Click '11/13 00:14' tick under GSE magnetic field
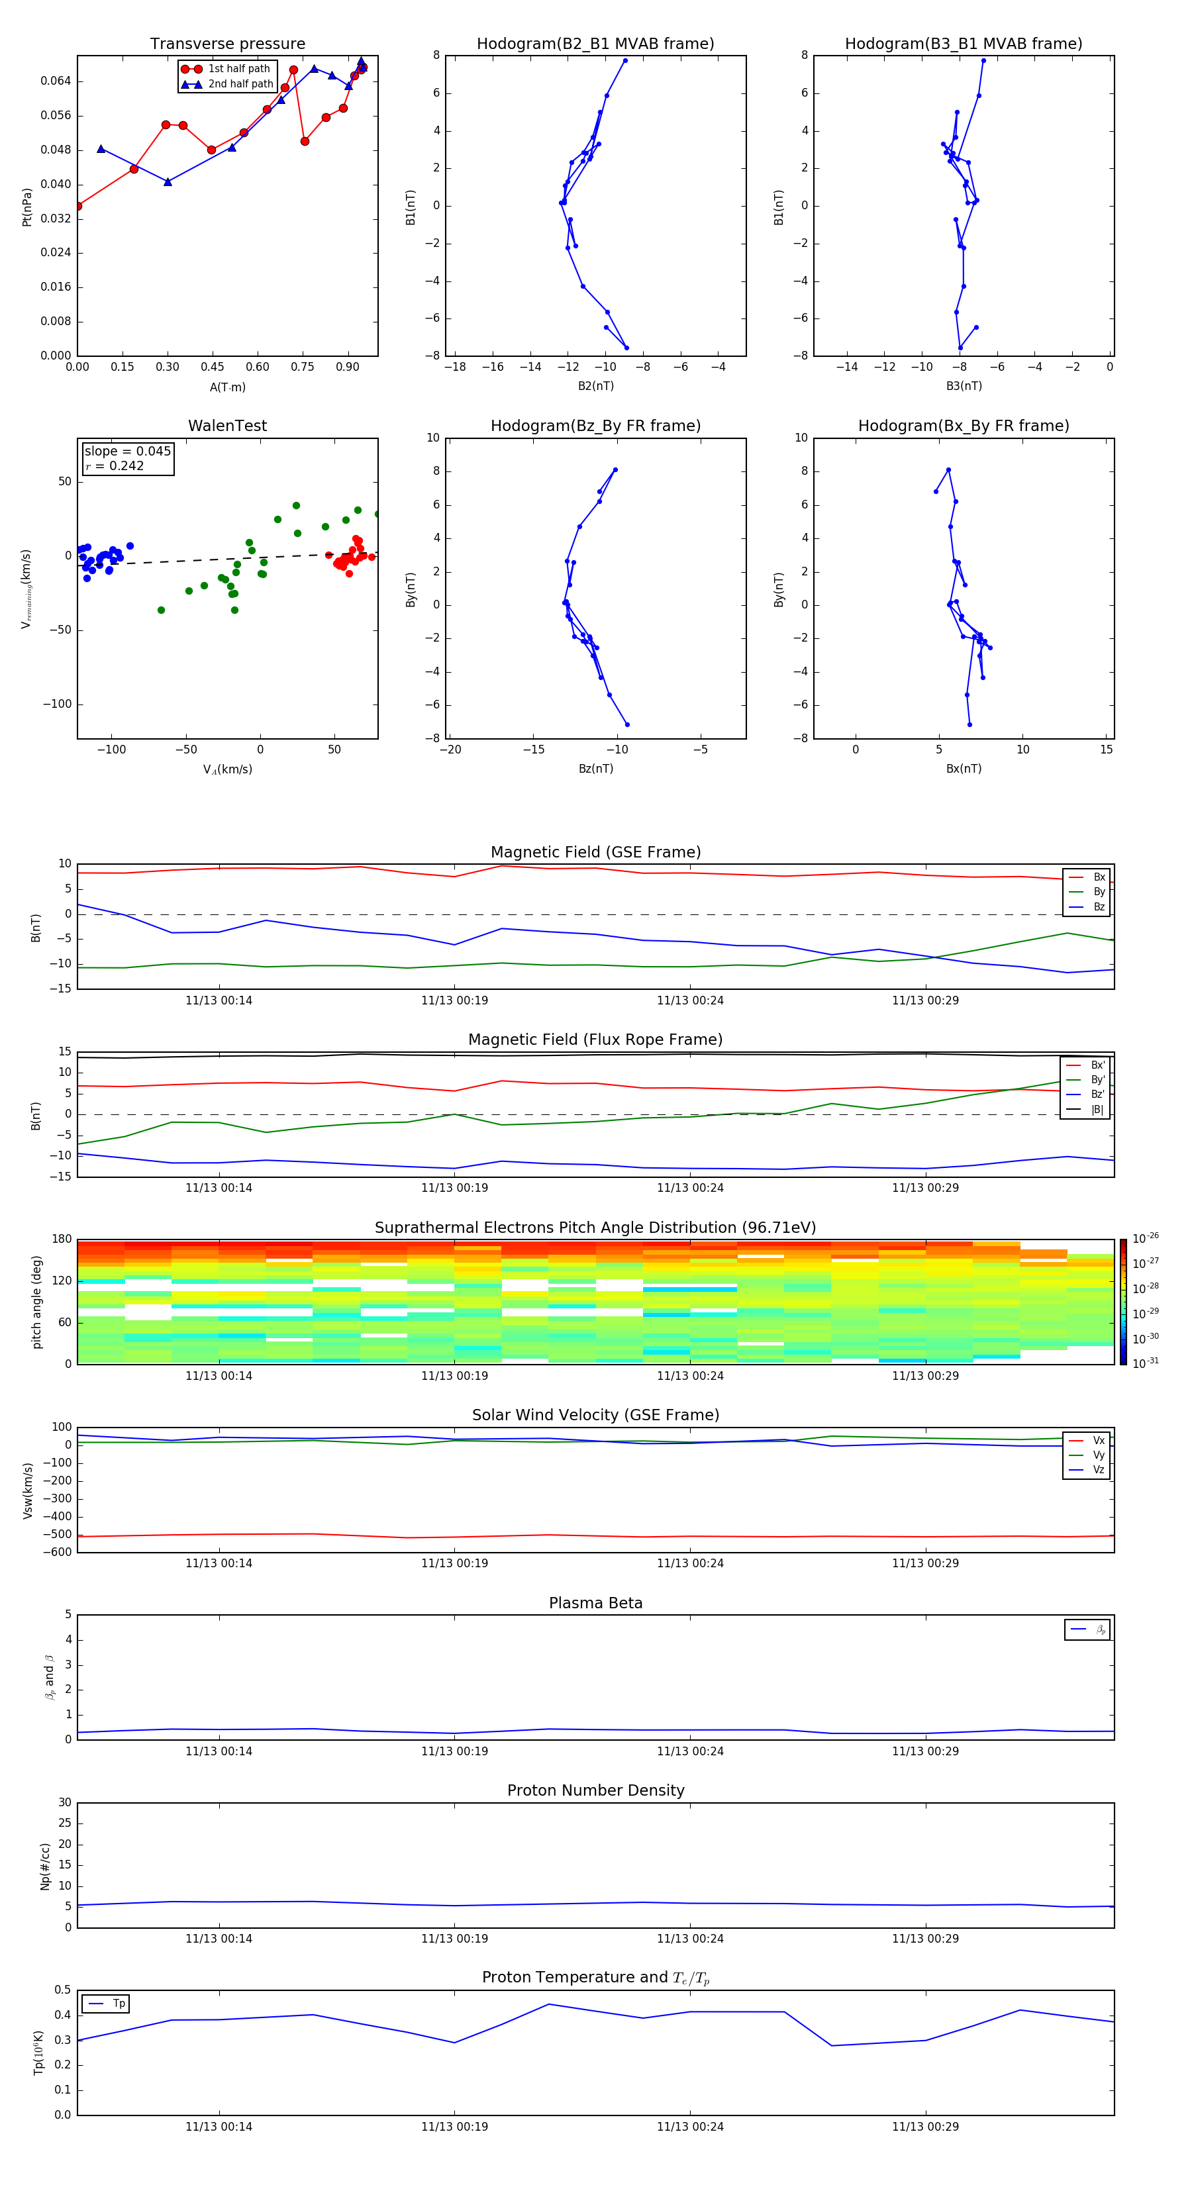Image resolution: width=1192 pixels, height=2185 pixels. [x=219, y=1000]
